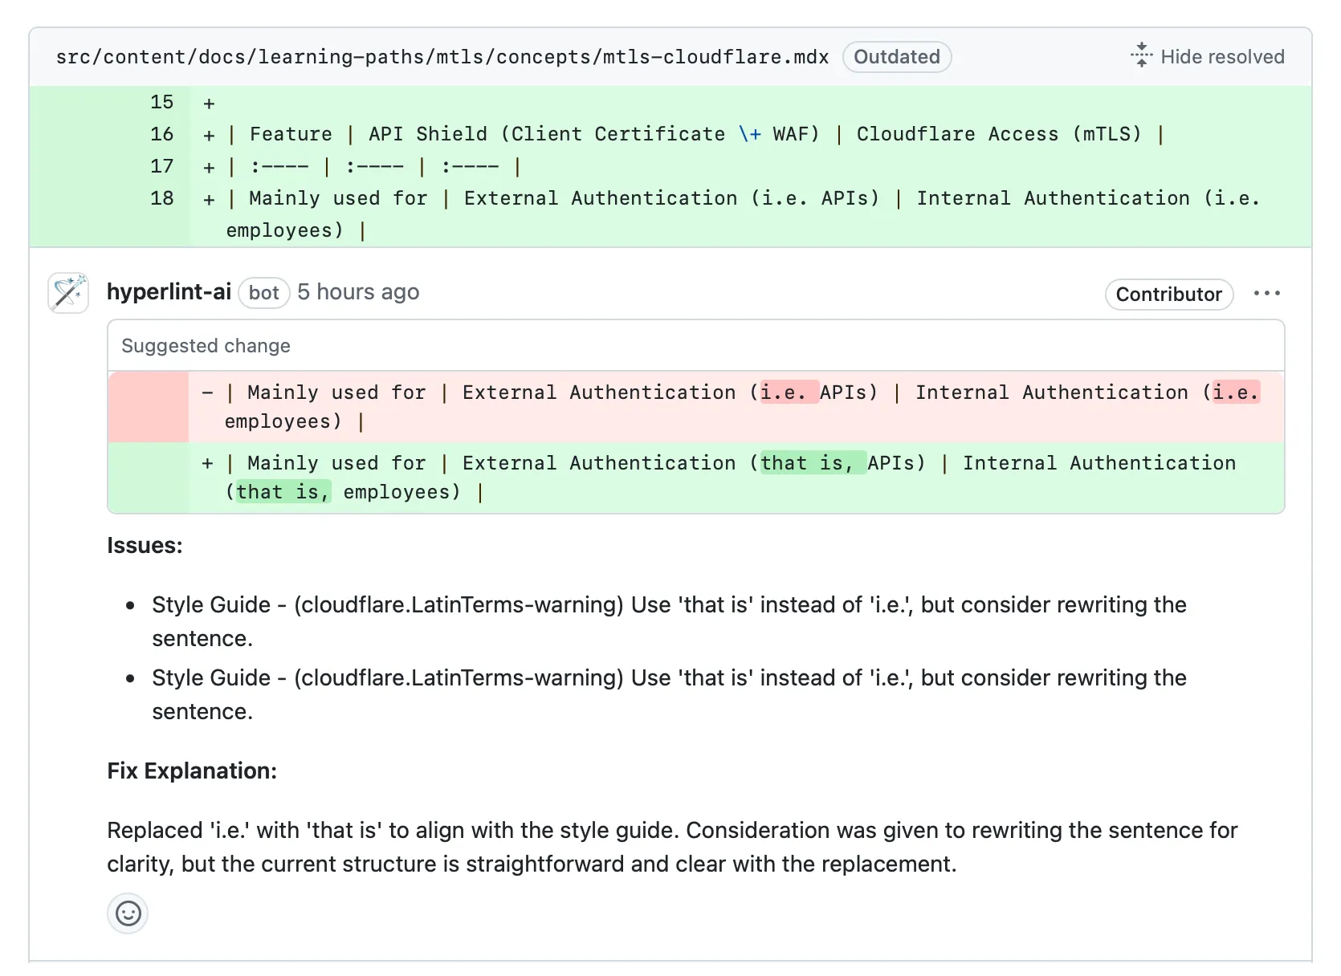The width and height of the screenshot is (1341, 976).
Task: Select diff line number 16
Action: 161,134
